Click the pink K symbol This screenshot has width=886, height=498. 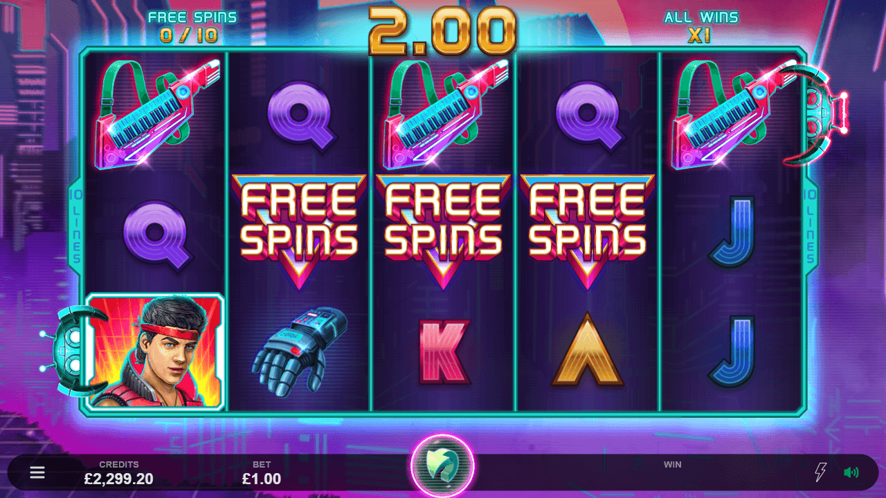[444, 351]
